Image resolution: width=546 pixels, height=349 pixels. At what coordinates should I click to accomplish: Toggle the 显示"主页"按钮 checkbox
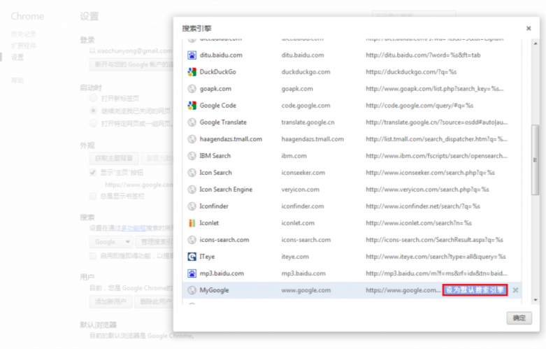[92, 173]
